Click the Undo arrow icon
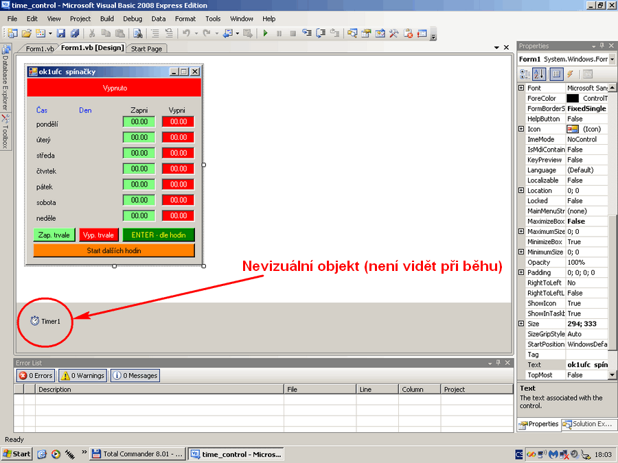Screen dimensions: 618x463 click(185, 33)
